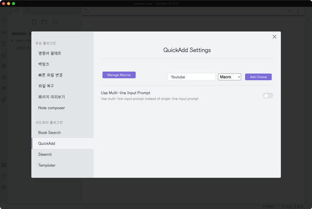Screen dimensions: 312x209
Task: Open 명령어 팔레트 settings
Action: [x=62, y=53]
